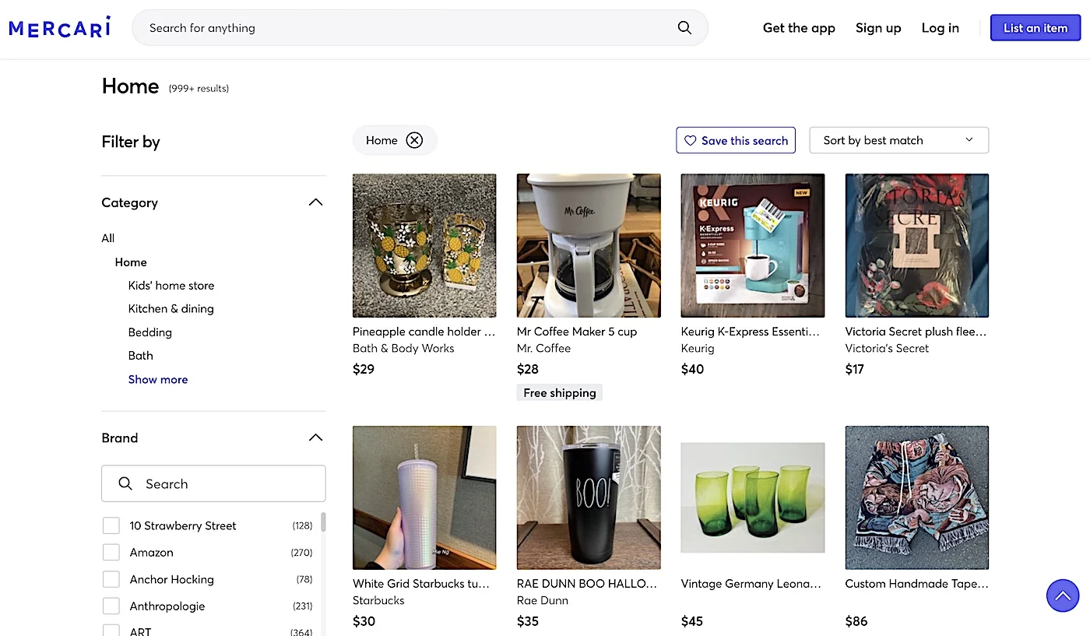Check the ART brand checkbox
The height and width of the screenshot is (636, 1090).
(x=111, y=631)
